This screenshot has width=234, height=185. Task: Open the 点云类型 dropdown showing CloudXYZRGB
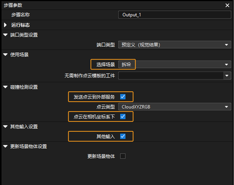click(x=174, y=107)
